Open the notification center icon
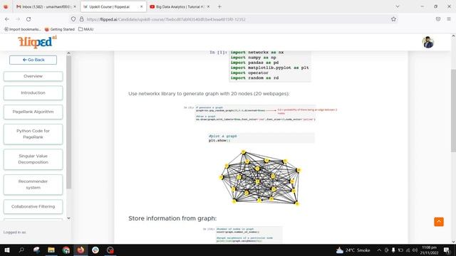The height and width of the screenshot is (256, 456). (447, 250)
